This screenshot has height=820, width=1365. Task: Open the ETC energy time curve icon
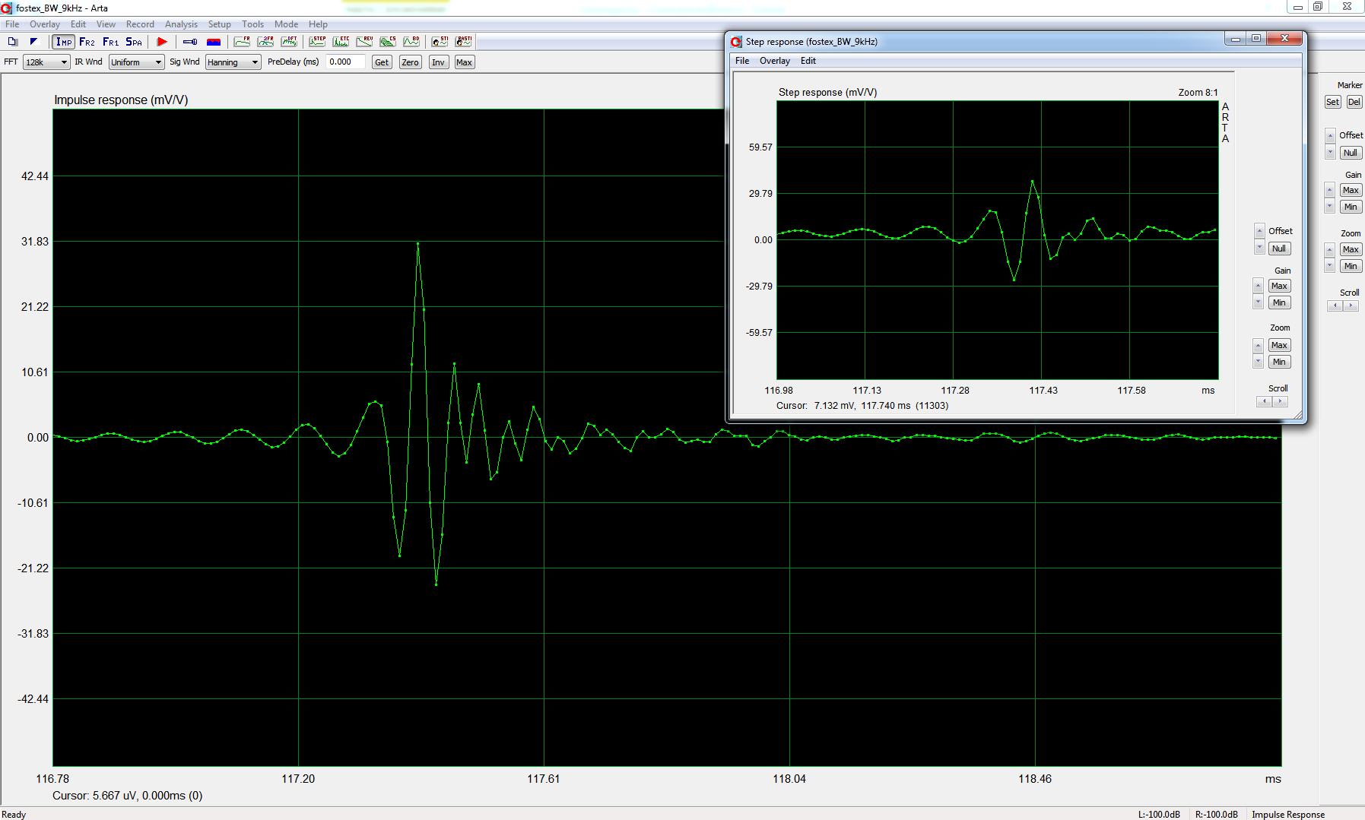(341, 42)
